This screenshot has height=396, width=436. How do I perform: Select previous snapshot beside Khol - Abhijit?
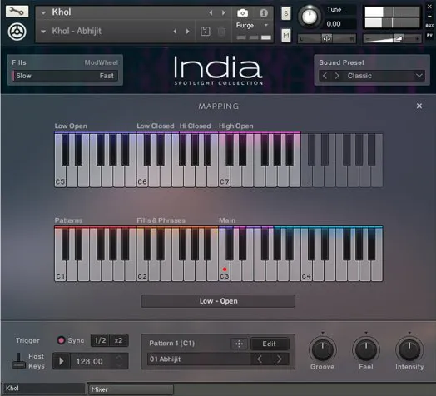coord(175,32)
